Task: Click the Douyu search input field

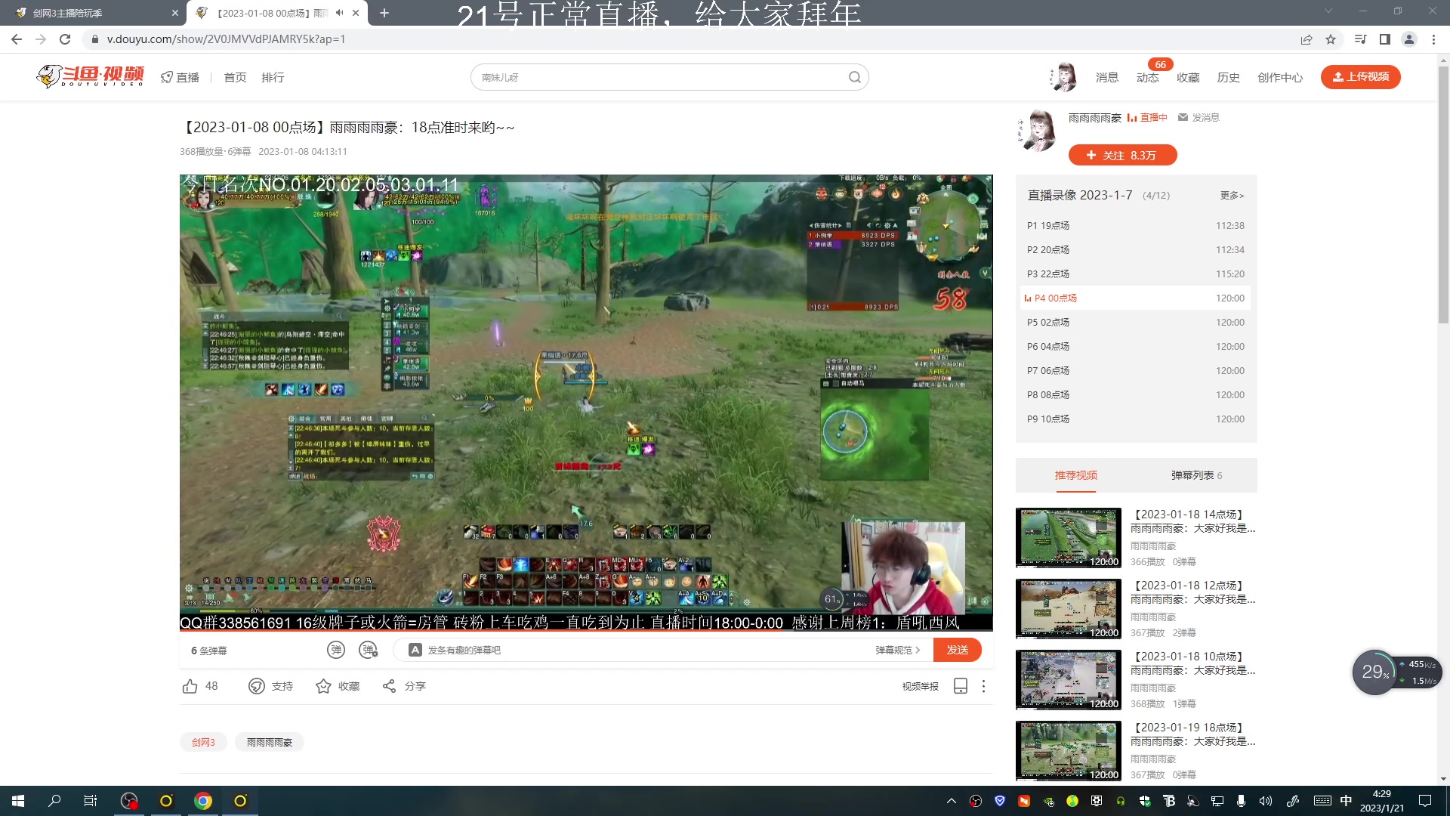Action: 661,77
